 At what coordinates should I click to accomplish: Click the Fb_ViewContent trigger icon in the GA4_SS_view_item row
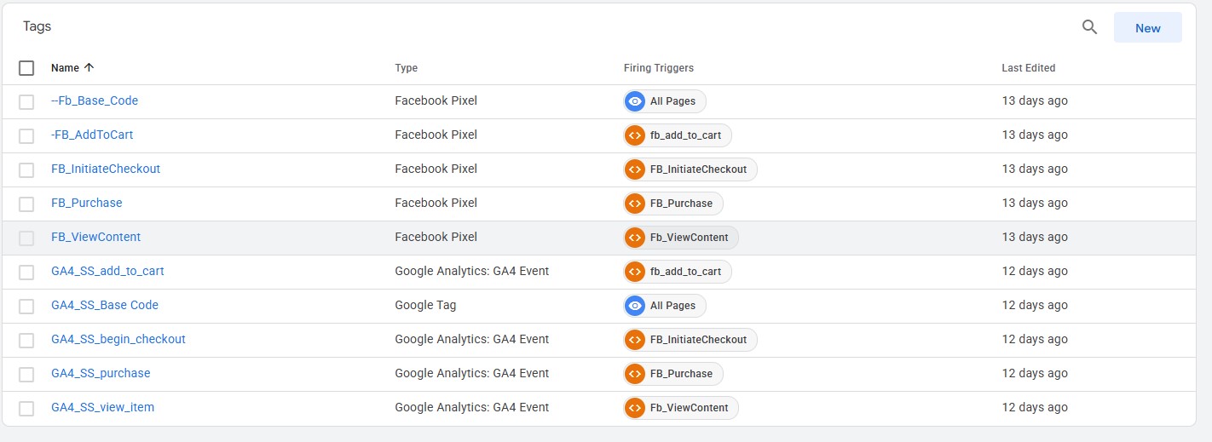634,408
